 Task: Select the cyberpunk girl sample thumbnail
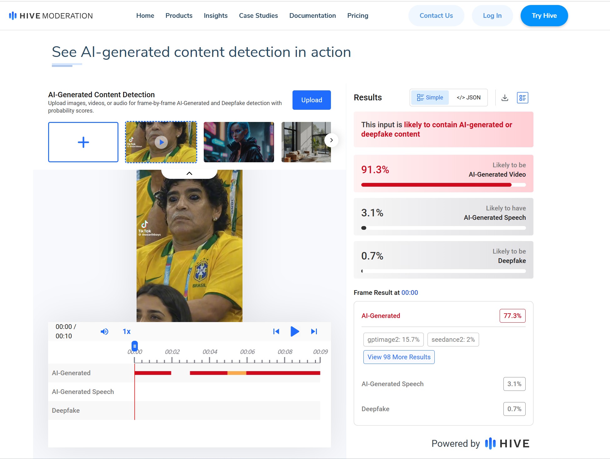[x=239, y=142]
